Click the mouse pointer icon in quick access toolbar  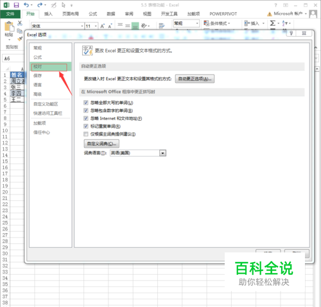[x=64, y=5]
